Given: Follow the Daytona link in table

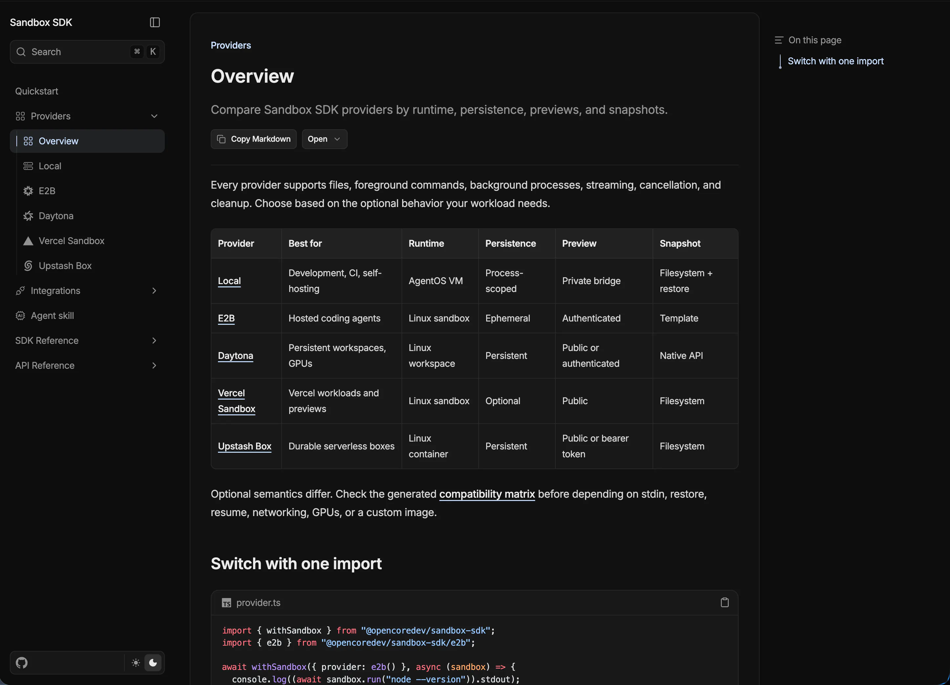Looking at the screenshot, I should (235, 356).
